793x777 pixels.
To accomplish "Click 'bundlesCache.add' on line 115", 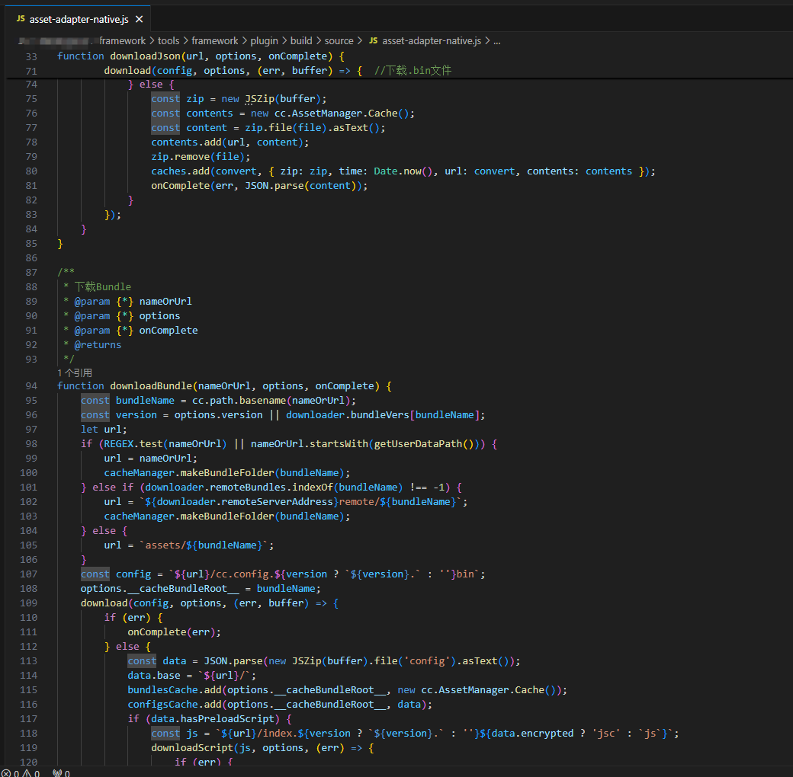I will coord(175,690).
